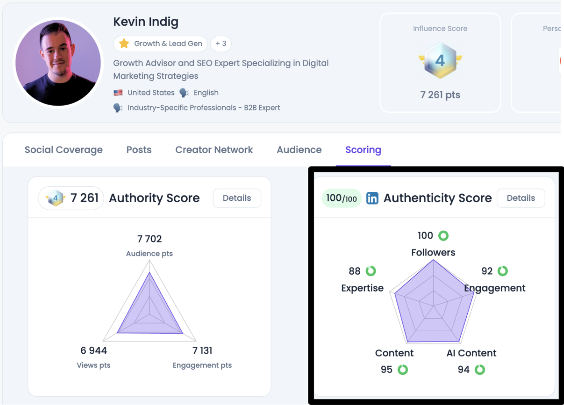Switch to the Posts tab

139,150
